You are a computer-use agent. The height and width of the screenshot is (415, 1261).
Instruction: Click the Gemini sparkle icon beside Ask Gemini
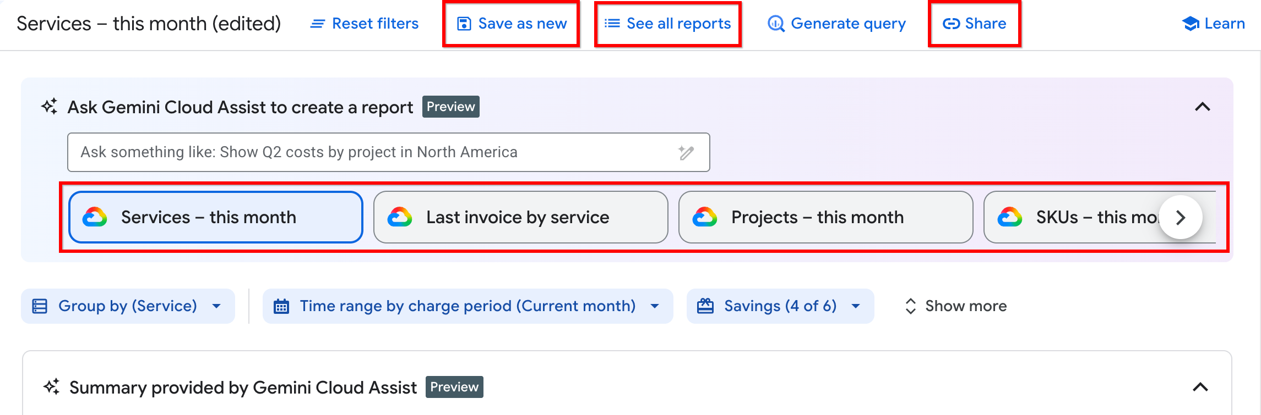click(x=50, y=106)
